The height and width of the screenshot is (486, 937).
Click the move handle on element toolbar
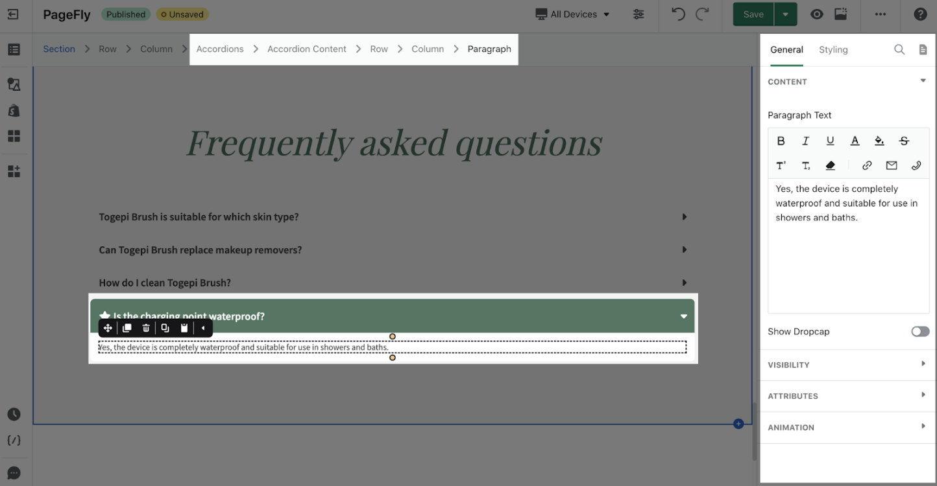click(108, 328)
